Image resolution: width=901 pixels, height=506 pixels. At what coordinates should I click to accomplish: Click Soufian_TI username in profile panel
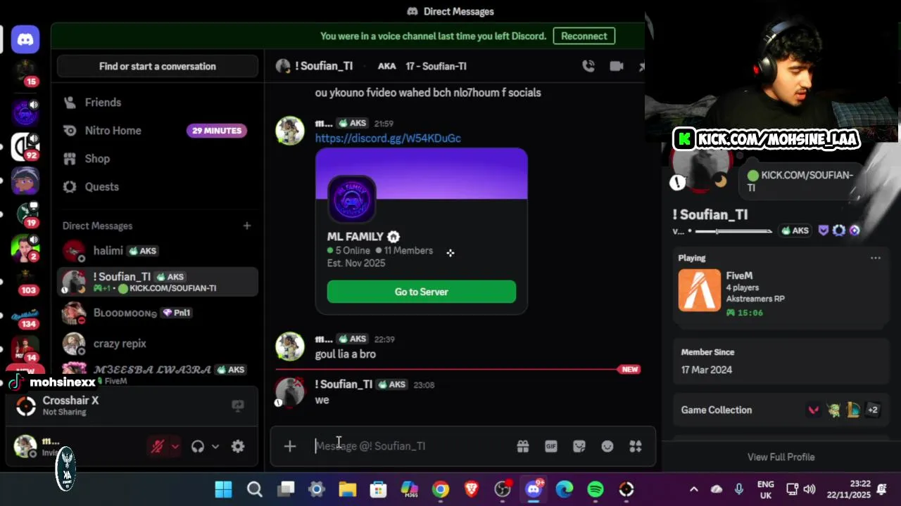710,215
